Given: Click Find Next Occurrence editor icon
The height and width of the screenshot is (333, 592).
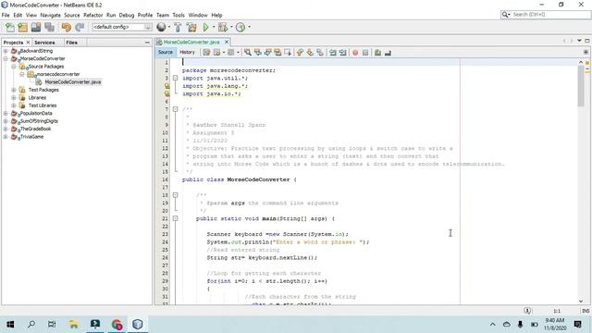Looking at the screenshot, I should [x=267, y=53].
